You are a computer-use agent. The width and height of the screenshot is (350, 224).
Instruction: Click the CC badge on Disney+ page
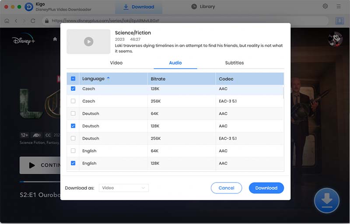point(48,135)
